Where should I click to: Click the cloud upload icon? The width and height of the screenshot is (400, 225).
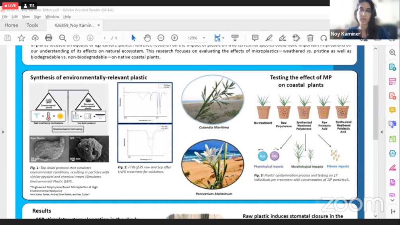(x=35, y=38)
